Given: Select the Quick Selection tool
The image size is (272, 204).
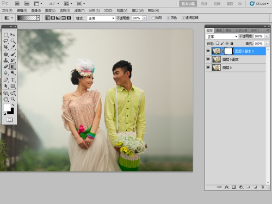Looking at the screenshot, I should (13, 41).
